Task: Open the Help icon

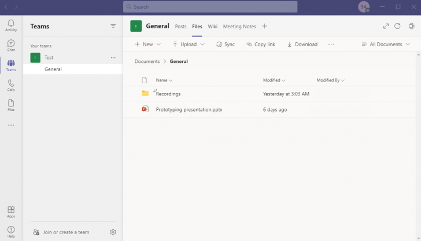Action: click(x=11, y=232)
